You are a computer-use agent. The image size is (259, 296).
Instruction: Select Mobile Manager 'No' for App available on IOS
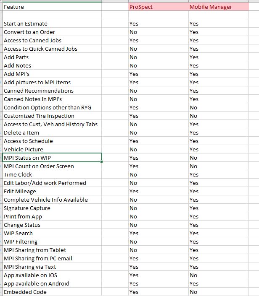219,275
